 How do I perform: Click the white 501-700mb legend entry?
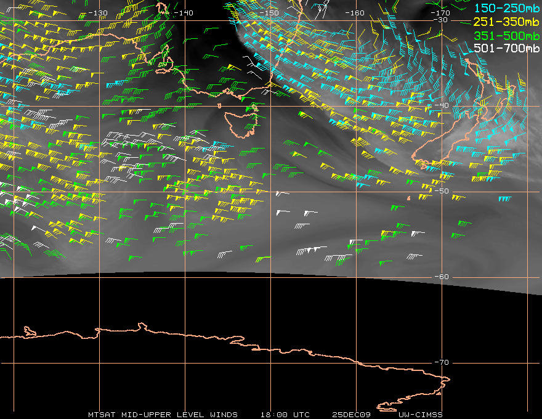(x=506, y=48)
